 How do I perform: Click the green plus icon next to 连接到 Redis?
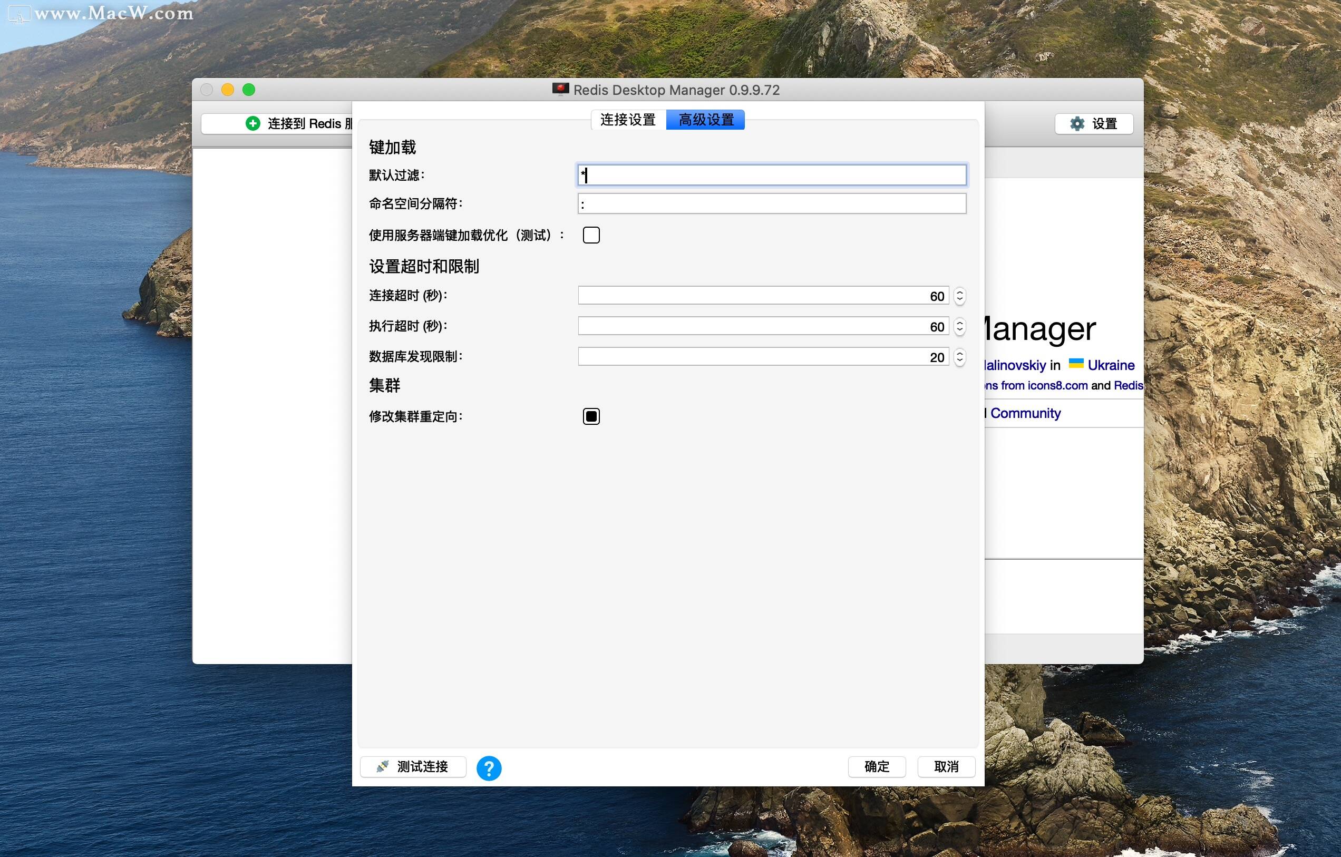click(x=254, y=124)
